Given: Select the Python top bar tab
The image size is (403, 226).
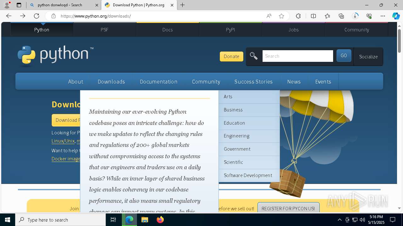Looking at the screenshot, I should (42, 30).
